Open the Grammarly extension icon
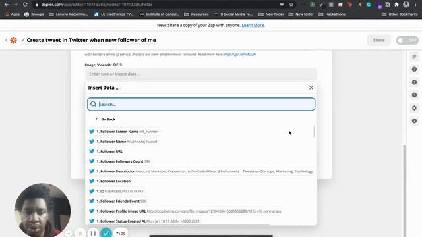Viewport: 422px width, 237px height. (x=369, y=5)
